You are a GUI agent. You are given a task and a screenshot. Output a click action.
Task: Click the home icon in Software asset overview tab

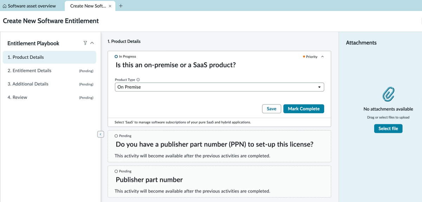coord(5,6)
